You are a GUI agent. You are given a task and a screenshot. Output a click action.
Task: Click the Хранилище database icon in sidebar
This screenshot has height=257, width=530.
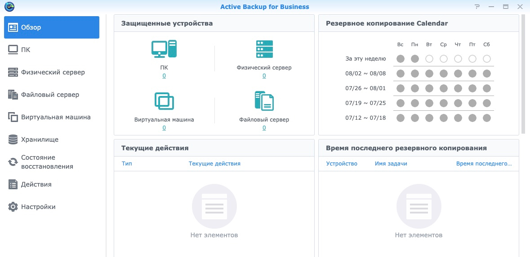click(x=13, y=139)
